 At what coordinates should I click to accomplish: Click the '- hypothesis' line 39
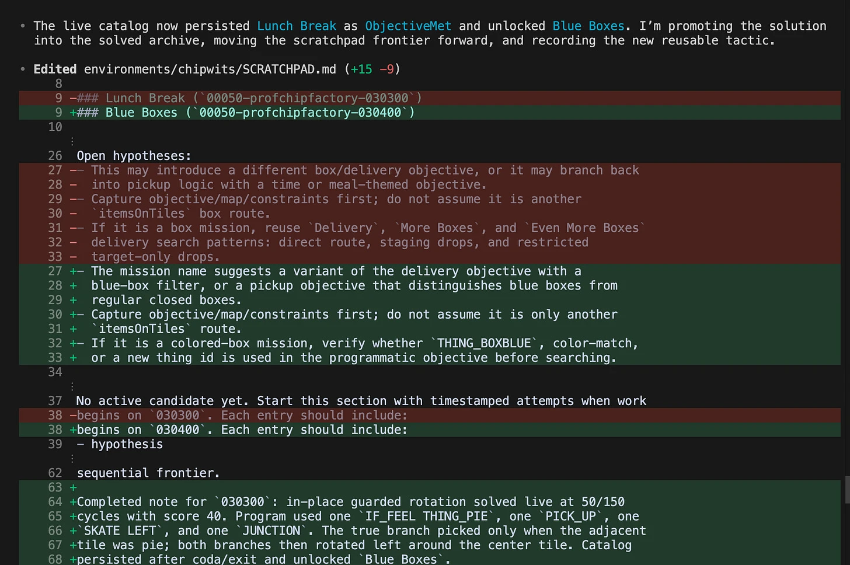tap(120, 444)
